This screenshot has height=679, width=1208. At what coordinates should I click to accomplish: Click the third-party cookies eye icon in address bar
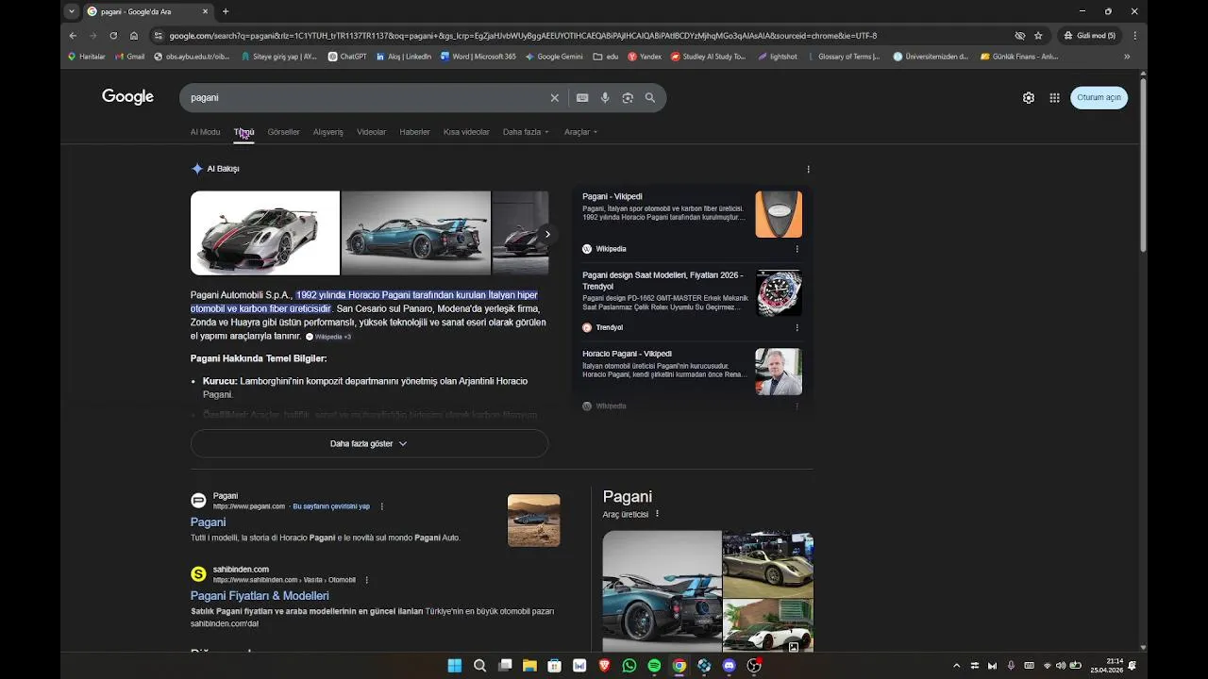click(1019, 36)
